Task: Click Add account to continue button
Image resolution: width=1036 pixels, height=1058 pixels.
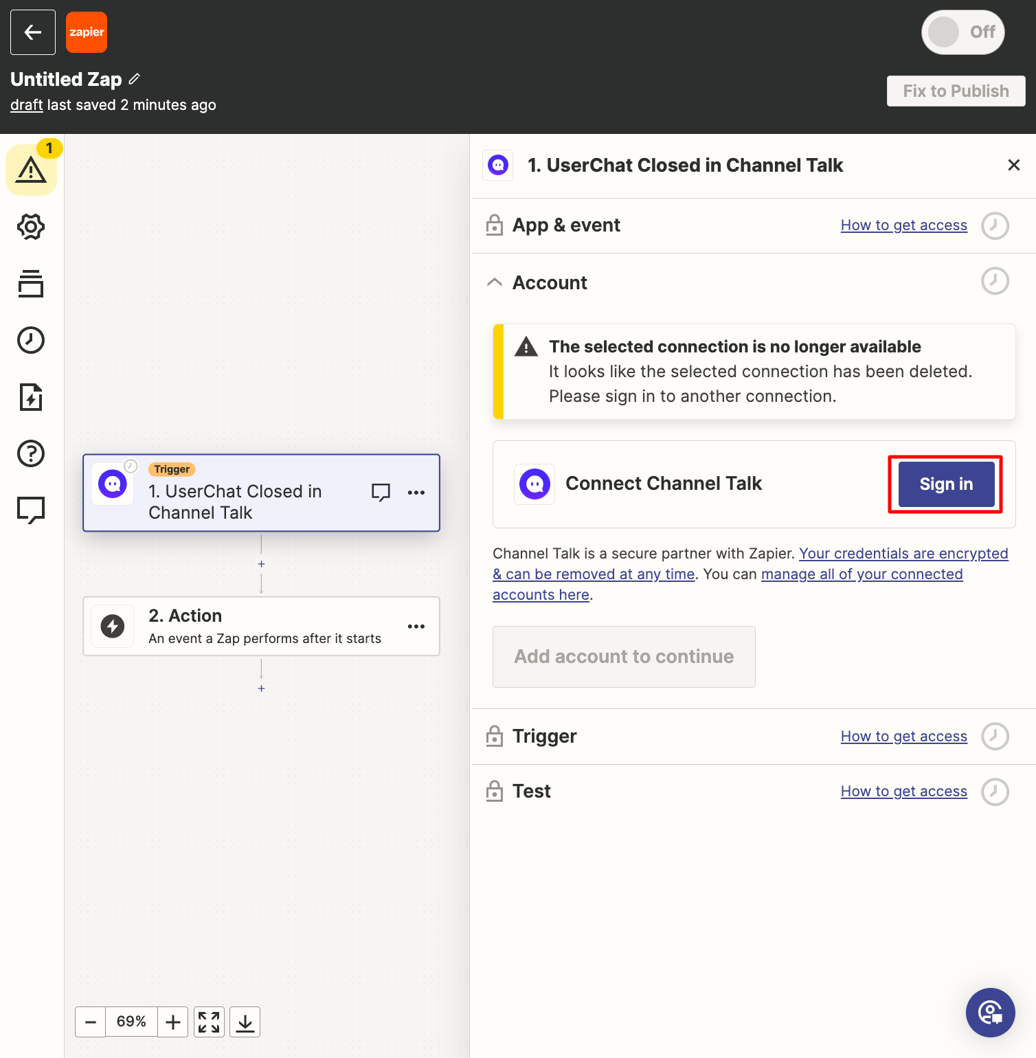Action: pyautogui.click(x=624, y=657)
